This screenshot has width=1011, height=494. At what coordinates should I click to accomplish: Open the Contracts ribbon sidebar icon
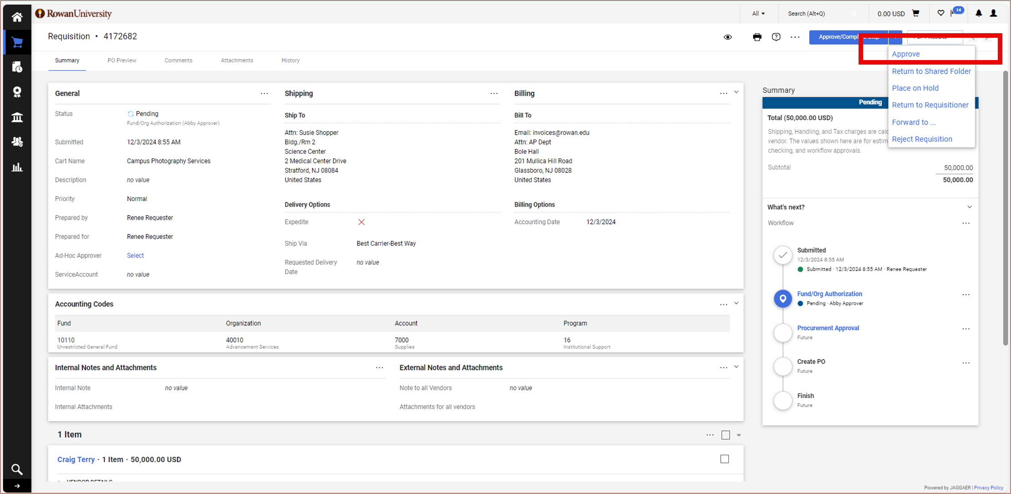(x=17, y=92)
